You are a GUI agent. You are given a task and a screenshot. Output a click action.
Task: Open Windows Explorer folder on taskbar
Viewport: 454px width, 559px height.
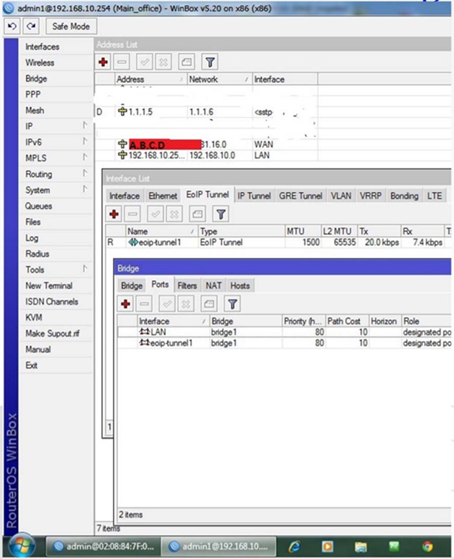coord(361,547)
